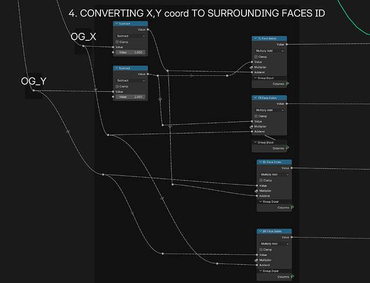Collapse the TL Face Index node chevron
This screenshot has width=370, height=283.
(x=255, y=38)
